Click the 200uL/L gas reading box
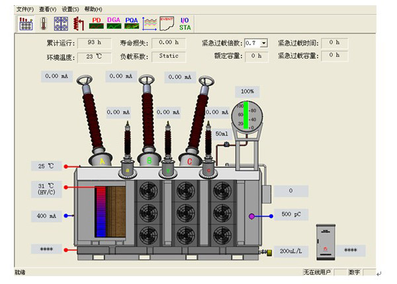The width and height of the screenshot is (397, 284). [290, 252]
